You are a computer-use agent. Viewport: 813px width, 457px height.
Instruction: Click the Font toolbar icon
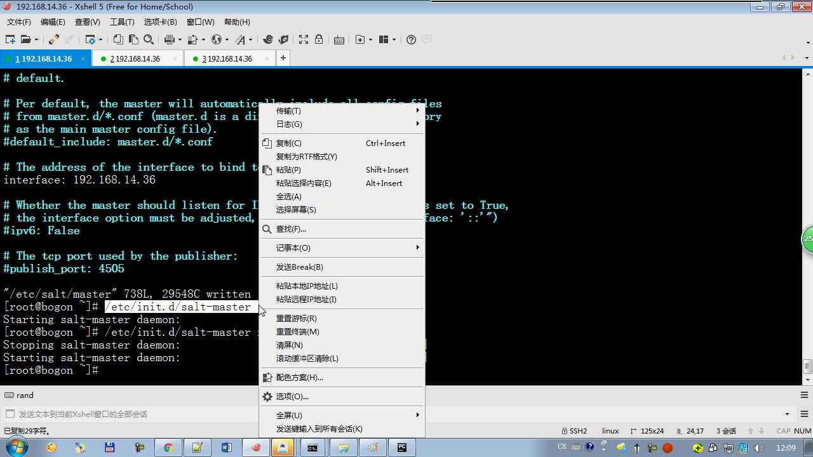[240, 39]
